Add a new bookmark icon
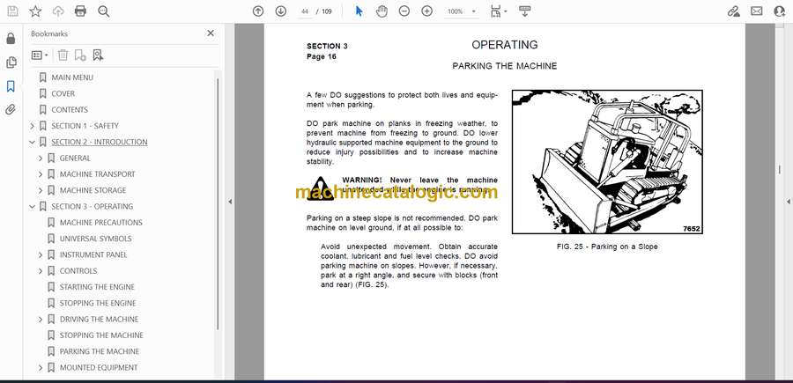 (80, 55)
